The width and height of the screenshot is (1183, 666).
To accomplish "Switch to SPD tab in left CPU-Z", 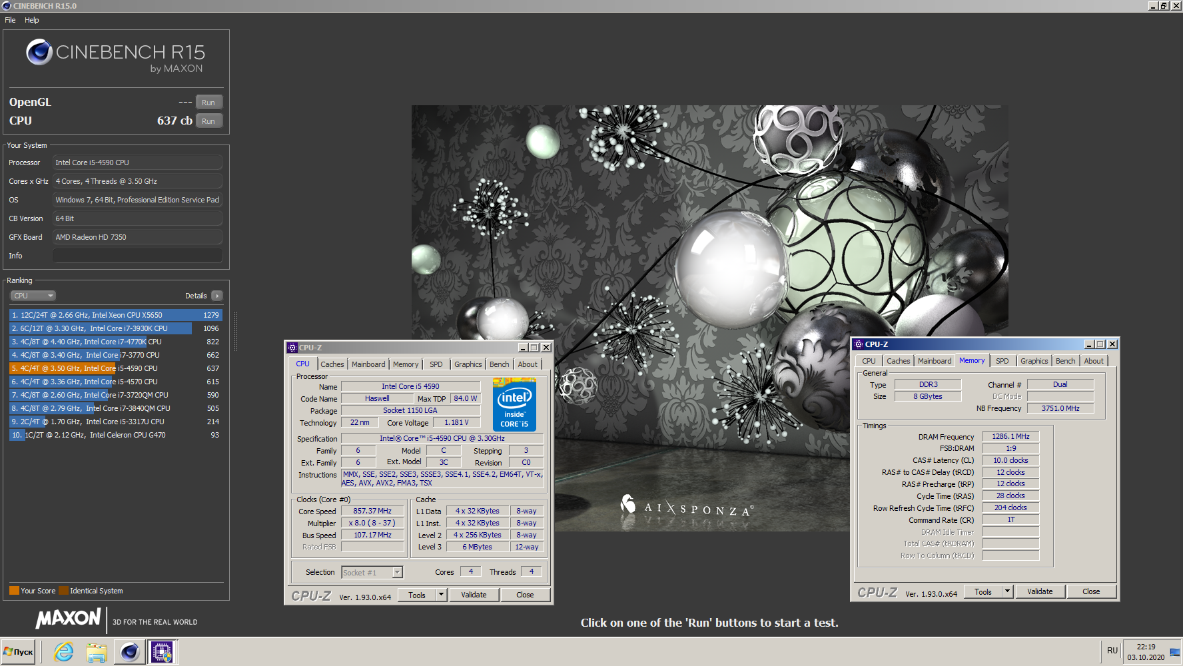I will click(436, 364).
